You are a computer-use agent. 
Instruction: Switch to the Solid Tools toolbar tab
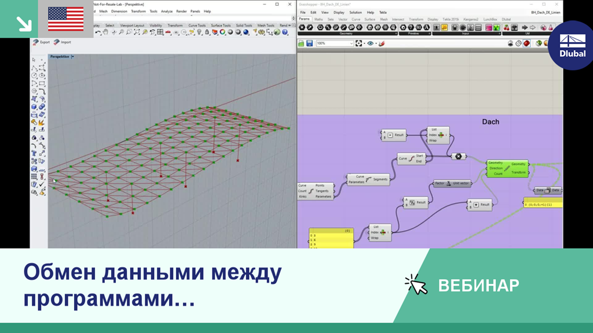pyautogui.click(x=244, y=25)
